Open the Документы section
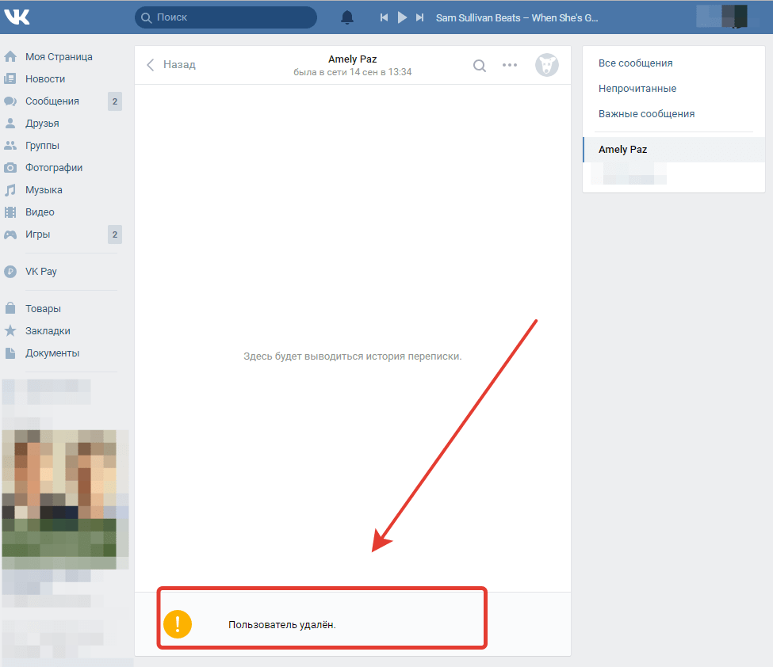The image size is (773, 667). [x=52, y=353]
